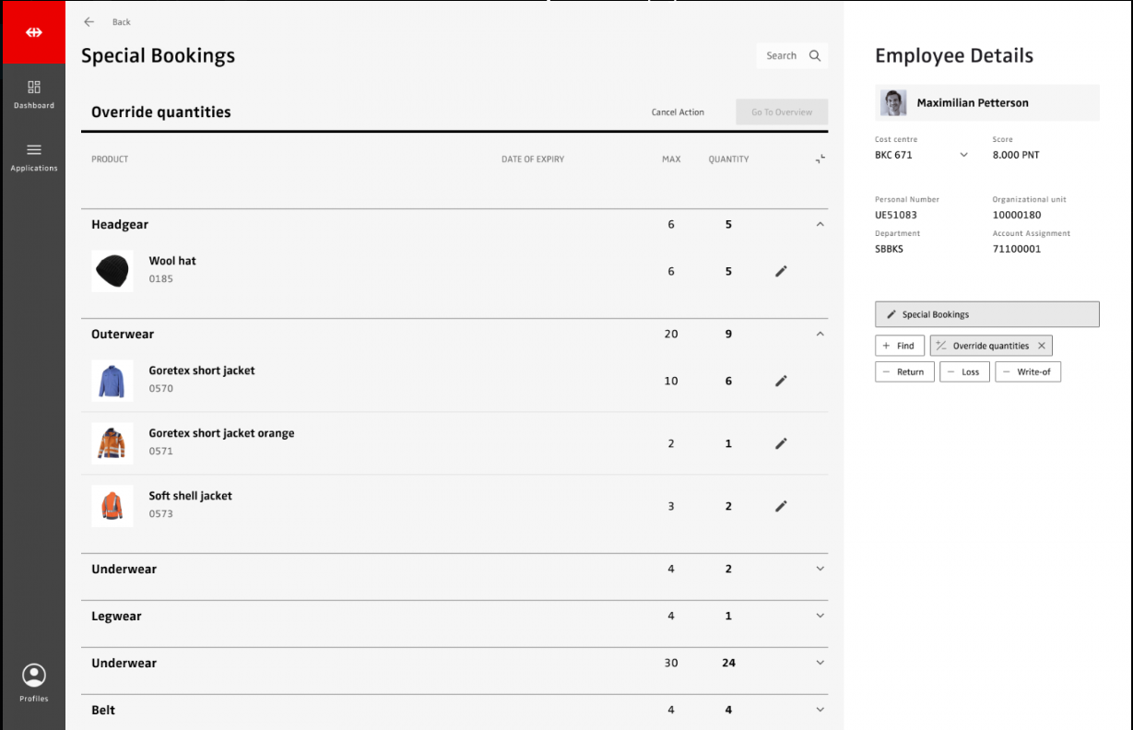Select the Write-of booking option

(x=1027, y=371)
